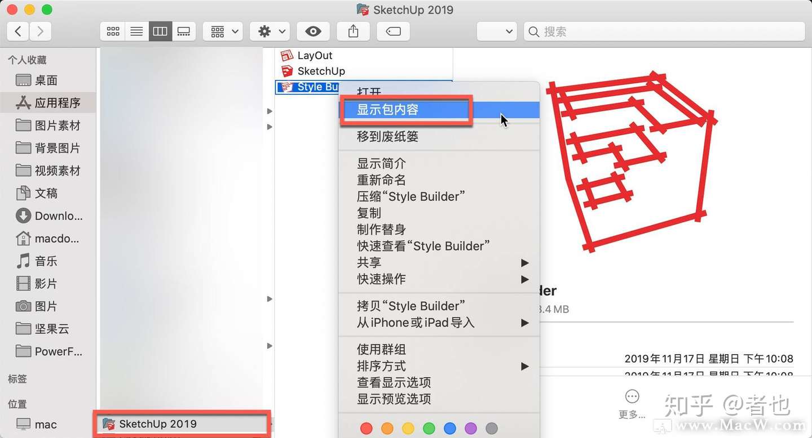Select the SketchUp 2019 folder row
The width and height of the screenshot is (812, 438).
pyautogui.click(x=182, y=424)
